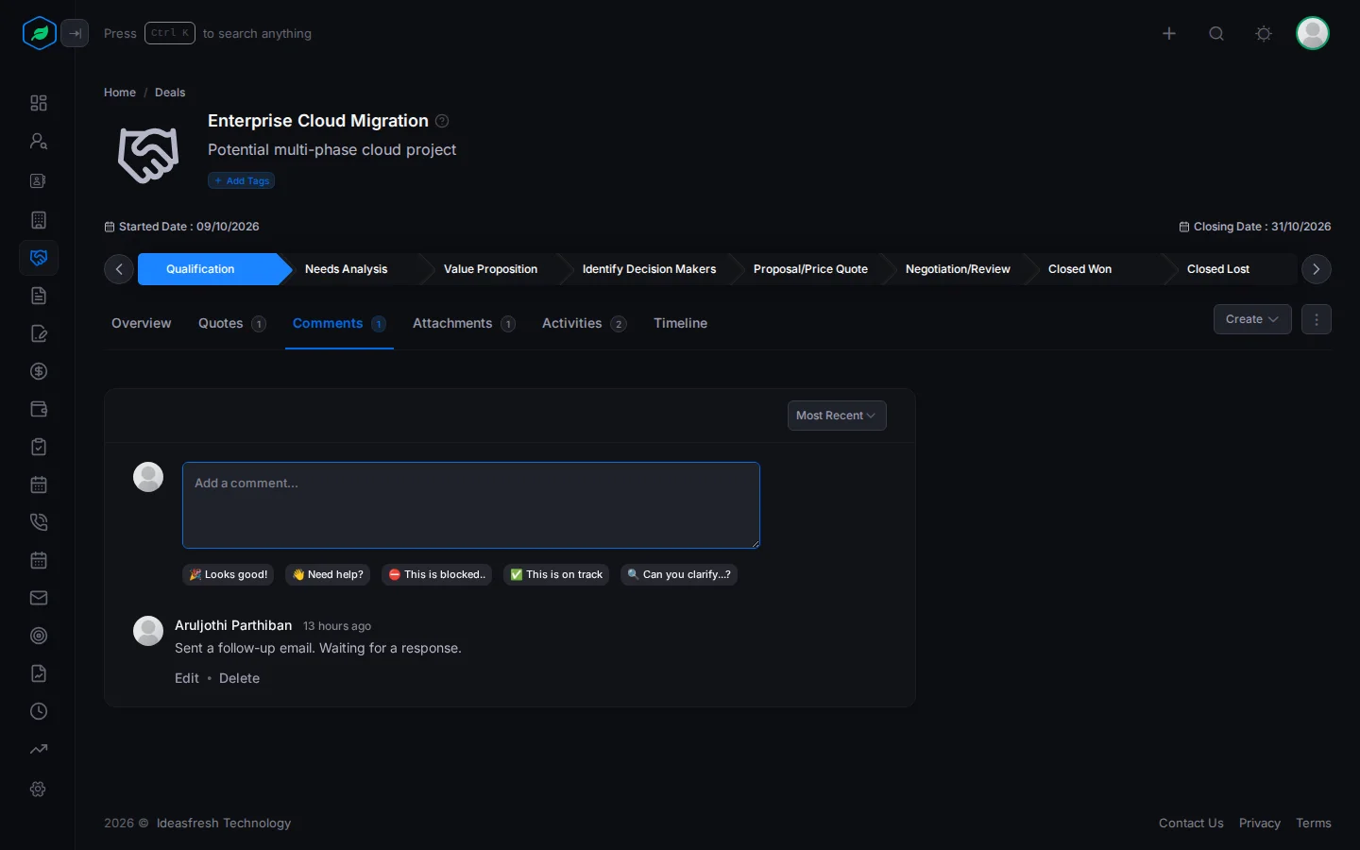
Task: Switch to the Attachments tab
Action: [x=464, y=323]
